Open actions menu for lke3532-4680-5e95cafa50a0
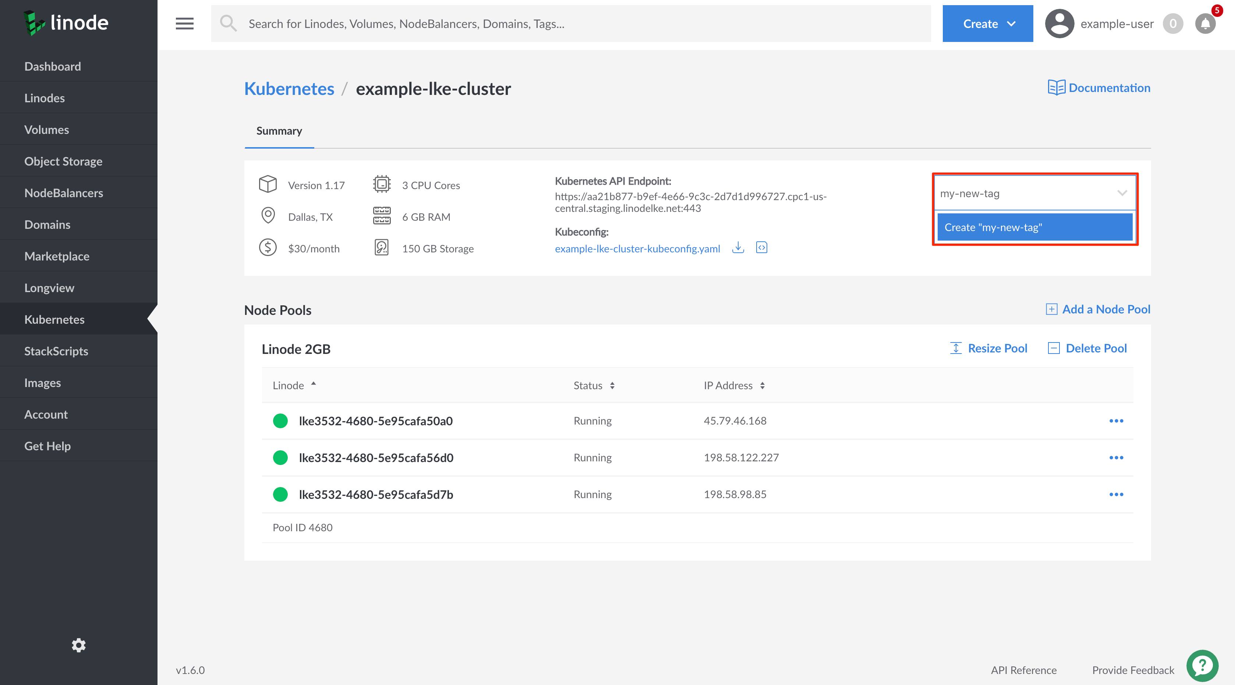The width and height of the screenshot is (1235, 685). coord(1117,421)
